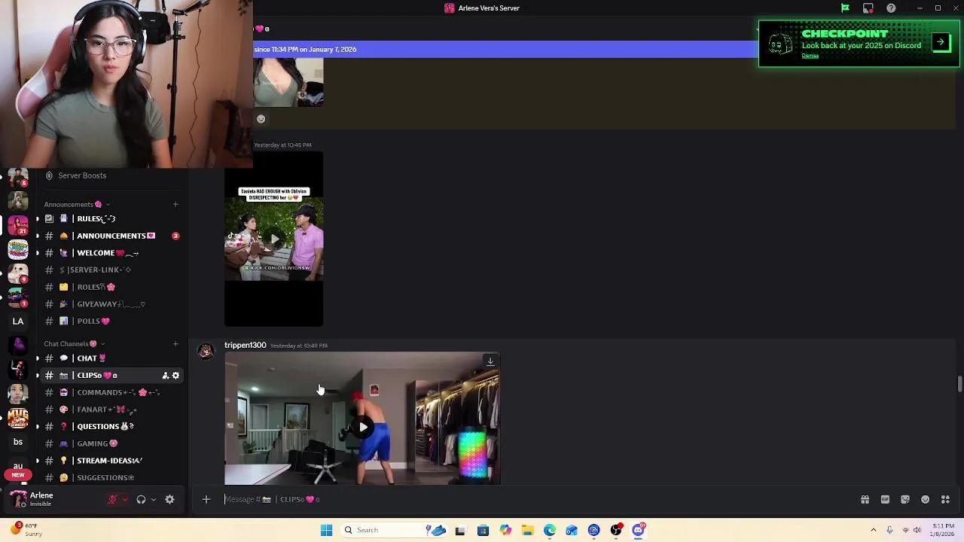Viewport: 964px width, 542px height.
Task: Open the gift Nitro icon in message bar
Action: click(865, 499)
